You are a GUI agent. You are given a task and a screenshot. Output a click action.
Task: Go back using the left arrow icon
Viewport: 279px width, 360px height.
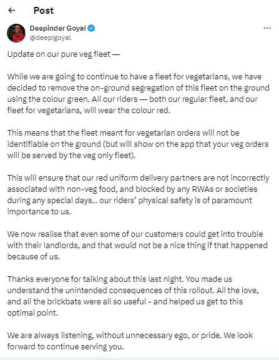click(11, 11)
